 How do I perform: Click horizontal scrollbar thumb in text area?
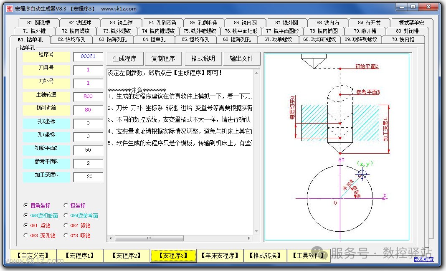coord(149,238)
